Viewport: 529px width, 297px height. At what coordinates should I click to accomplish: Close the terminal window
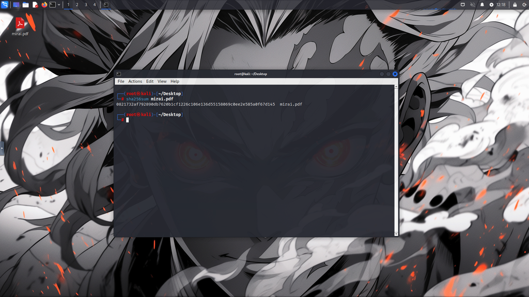[x=395, y=74]
